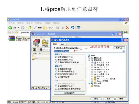Open the destination path dropdown arrow
Image resolution: width=139 pixels, height=104 pixels.
click(x=124, y=51)
